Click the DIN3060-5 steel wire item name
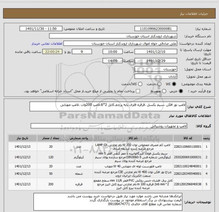Viewport: 219px width, 212px height. (x=133, y=157)
